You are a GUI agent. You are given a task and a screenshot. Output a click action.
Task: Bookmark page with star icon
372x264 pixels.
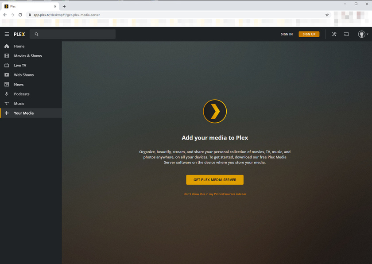click(327, 15)
